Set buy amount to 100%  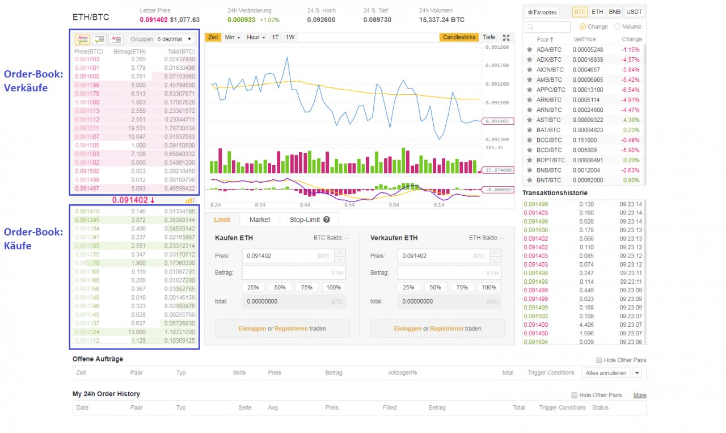click(x=334, y=287)
